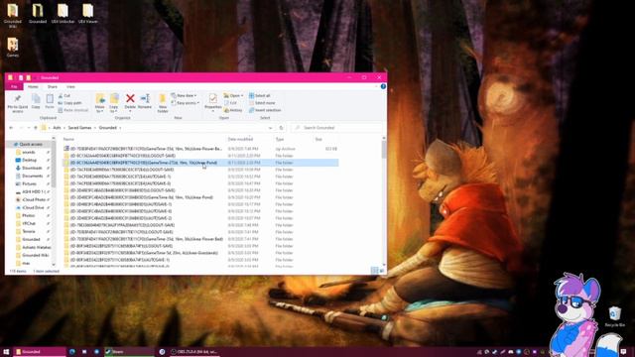Go back with the Back arrow
635x357 pixels.
[11, 128]
